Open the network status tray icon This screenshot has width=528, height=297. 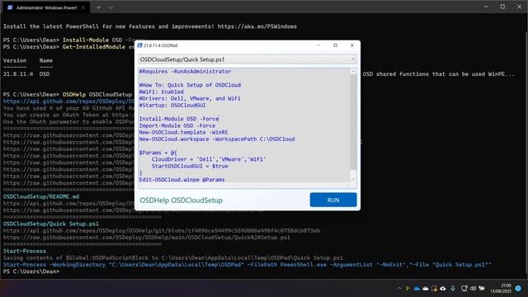(x=464, y=288)
